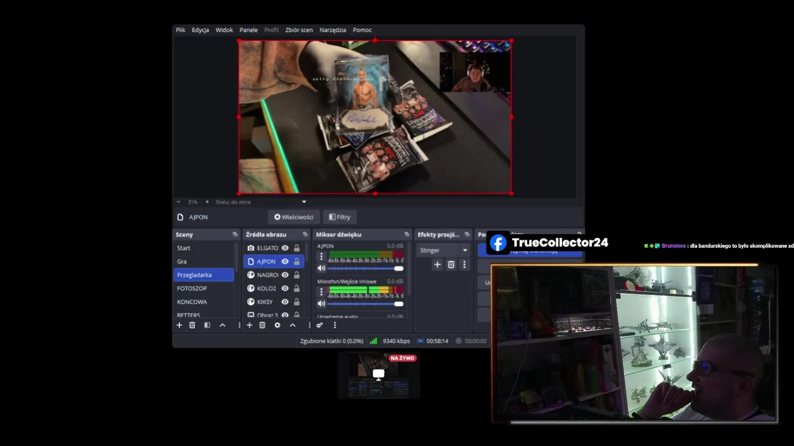This screenshot has height=446, width=794.
Task: Open the Narzędzia menu
Action: (x=332, y=30)
